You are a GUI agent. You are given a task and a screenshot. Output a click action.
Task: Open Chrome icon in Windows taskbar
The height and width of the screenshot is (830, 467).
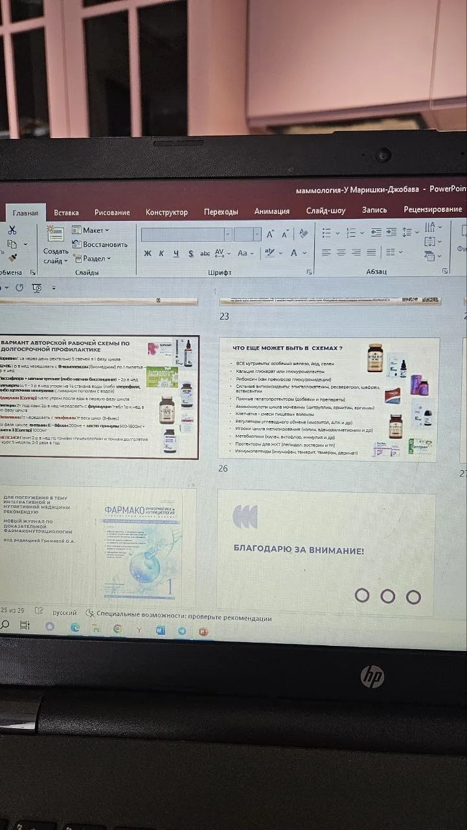117,628
